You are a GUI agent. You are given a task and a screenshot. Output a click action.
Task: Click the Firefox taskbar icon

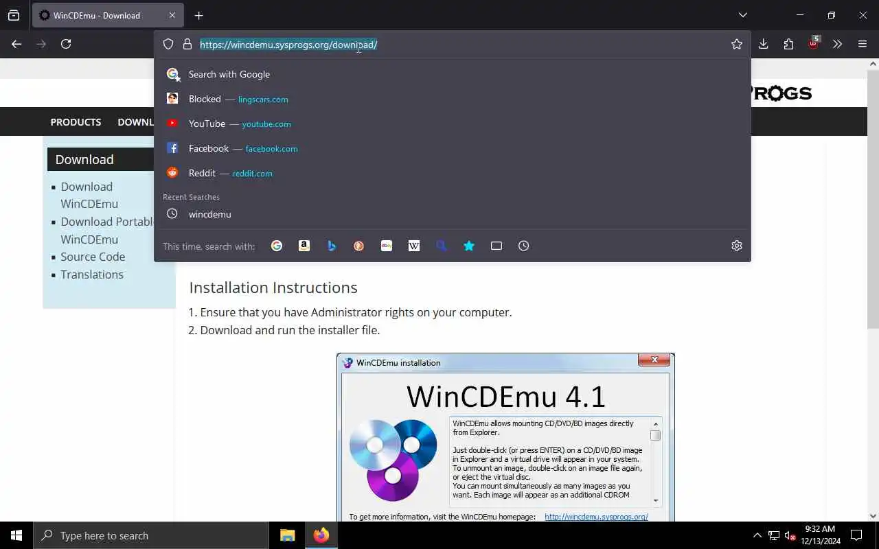pyautogui.click(x=321, y=535)
